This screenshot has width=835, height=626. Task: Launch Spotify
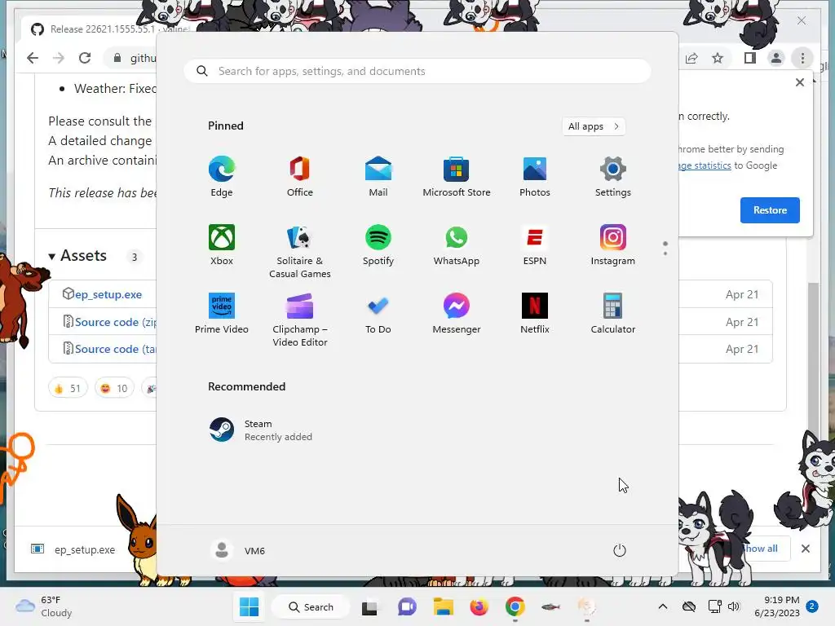378,245
